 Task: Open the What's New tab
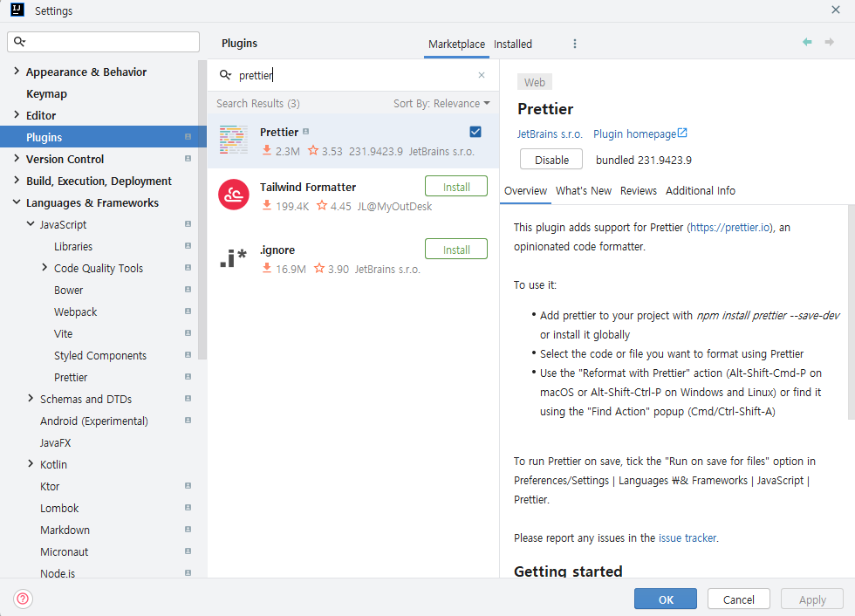[584, 191]
